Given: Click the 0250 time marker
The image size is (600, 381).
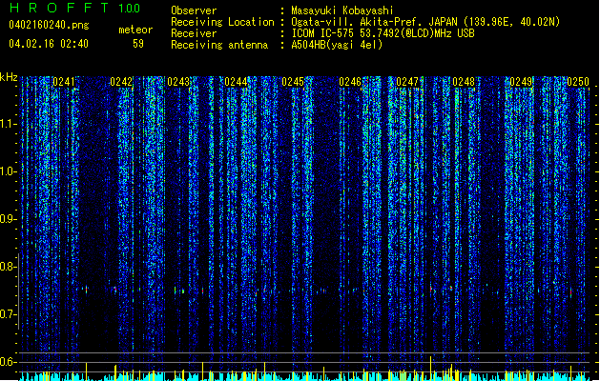Looking at the screenshot, I should [578, 82].
